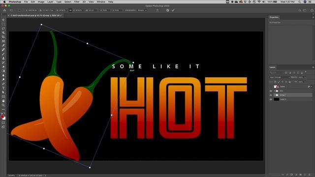Select the Rectangle shape tool
Viewport: 315px width, 177px height.
click(3, 96)
